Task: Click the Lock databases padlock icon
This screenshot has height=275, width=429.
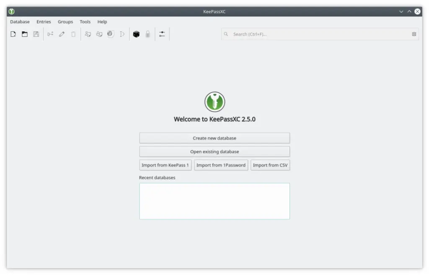Action: [x=148, y=34]
